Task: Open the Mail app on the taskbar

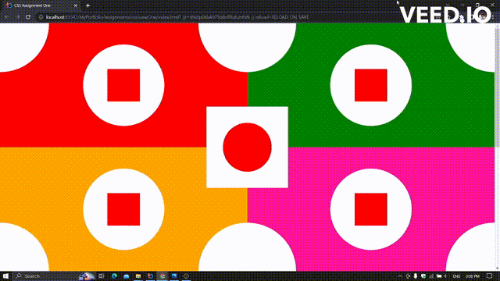Action: pos(126,276)
